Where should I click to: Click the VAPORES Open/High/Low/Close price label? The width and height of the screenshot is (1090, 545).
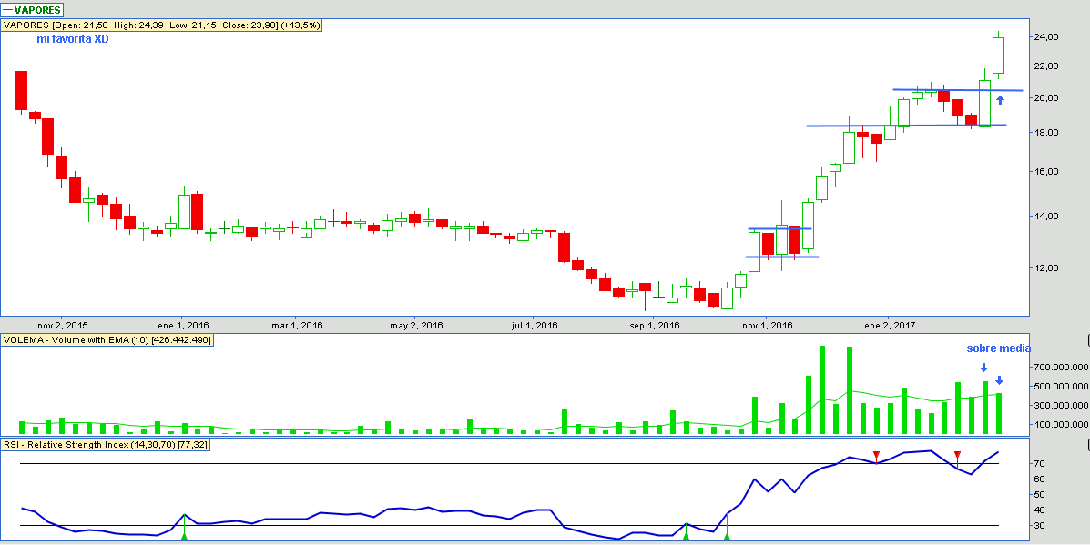(162, 25)
